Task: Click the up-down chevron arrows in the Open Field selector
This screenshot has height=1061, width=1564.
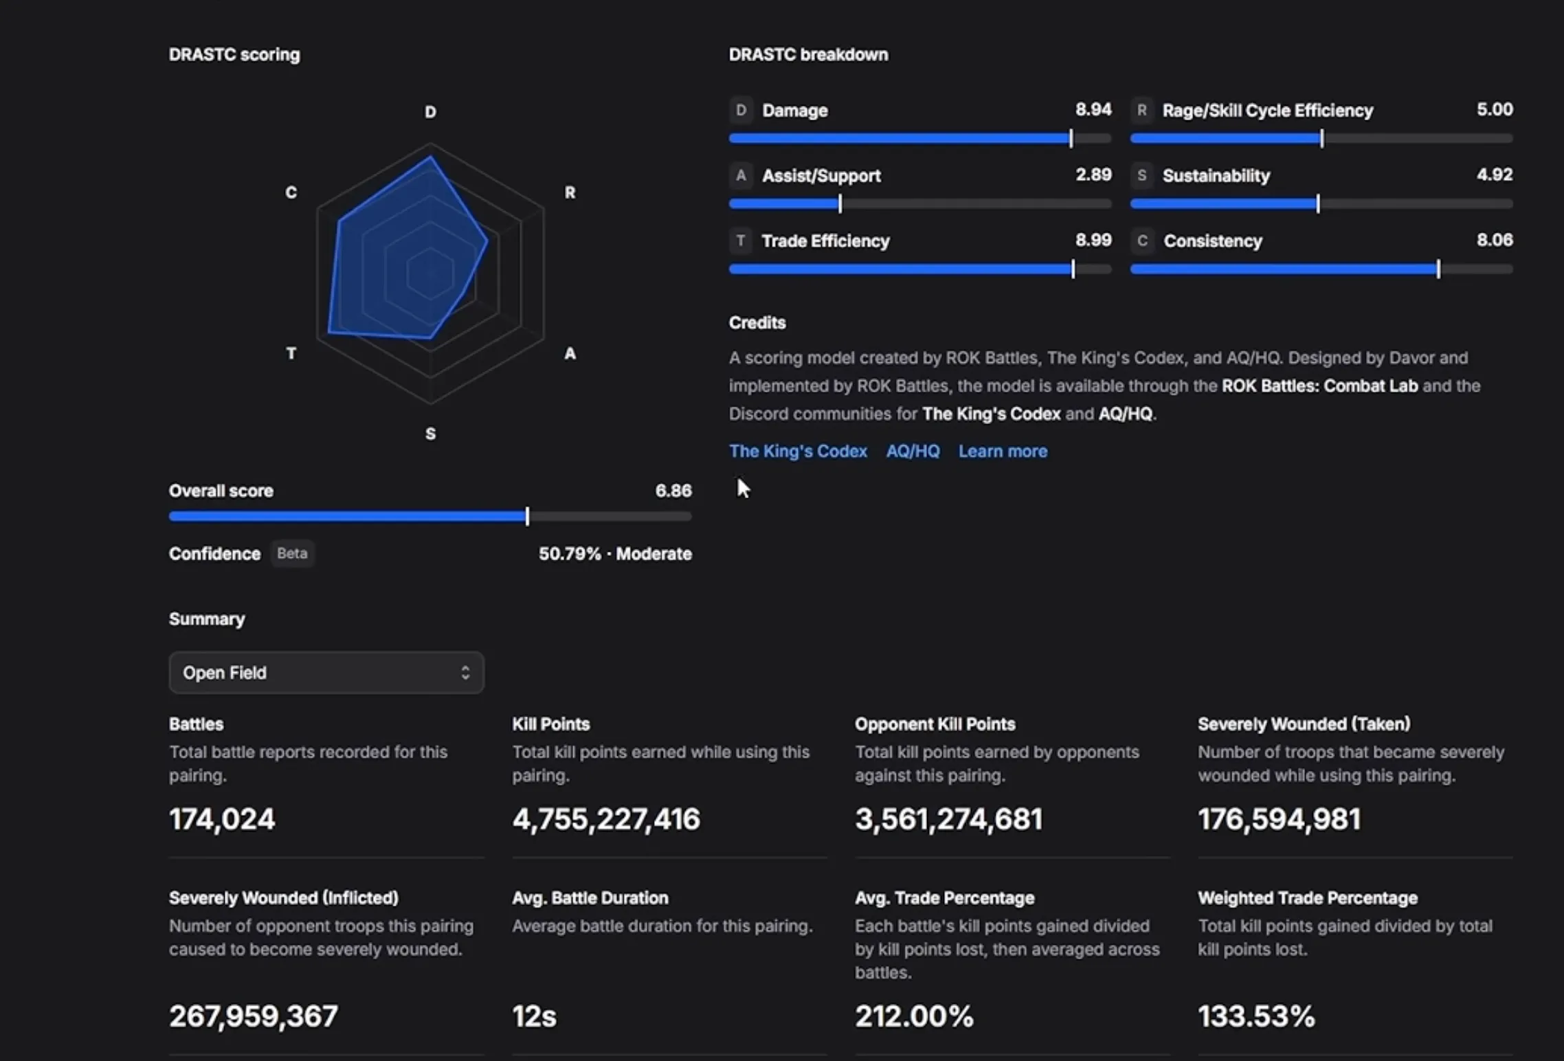Action: [x=465, y=672]
